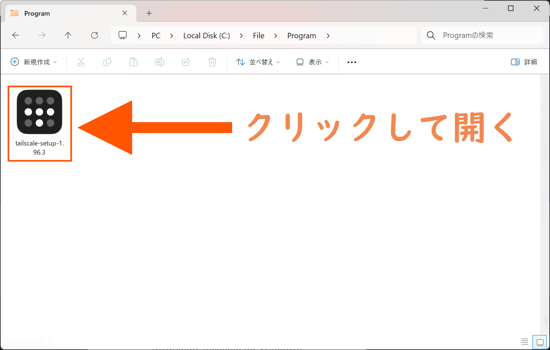The width and height of the screenshot is (550, 350).
Task: Switch to details list view layout
Action: tap(525, 342)
